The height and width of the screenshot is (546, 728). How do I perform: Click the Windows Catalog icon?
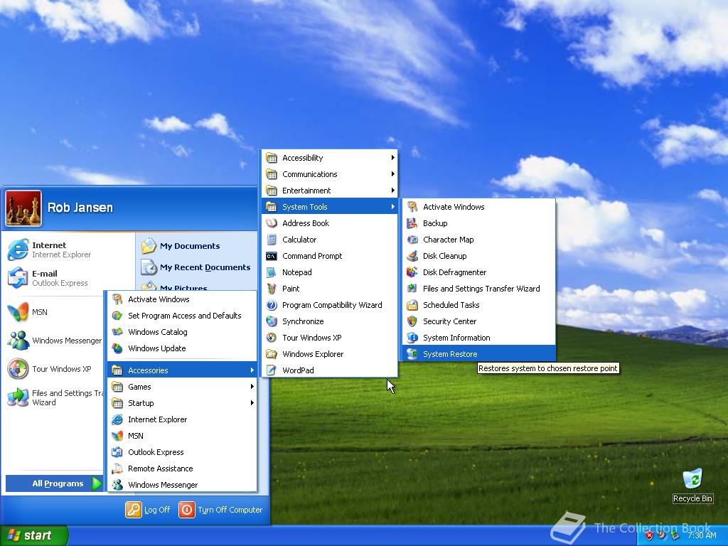(117, 333)
